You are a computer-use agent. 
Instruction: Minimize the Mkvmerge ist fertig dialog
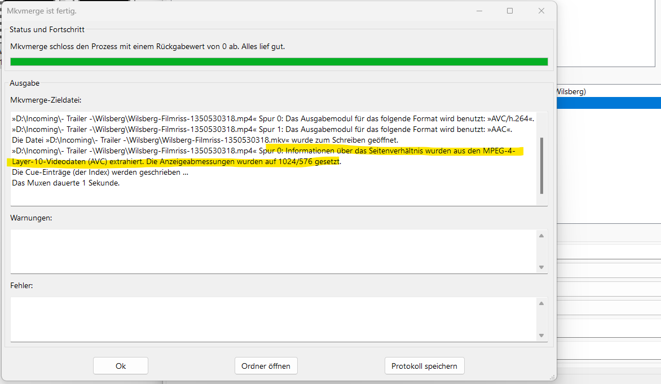pyautogui.click(x=479, y=11)
